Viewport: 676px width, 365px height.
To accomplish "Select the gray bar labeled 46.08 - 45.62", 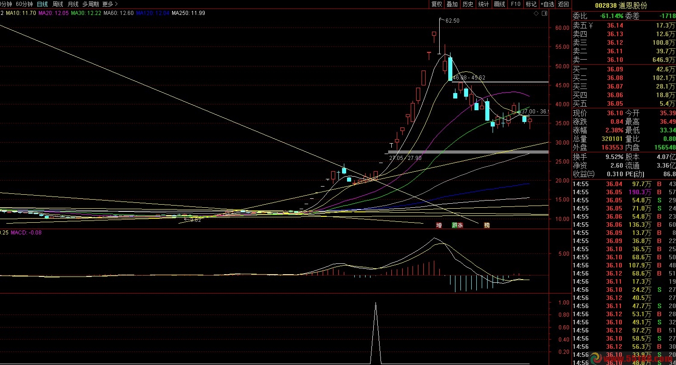I will click(500, 82).
